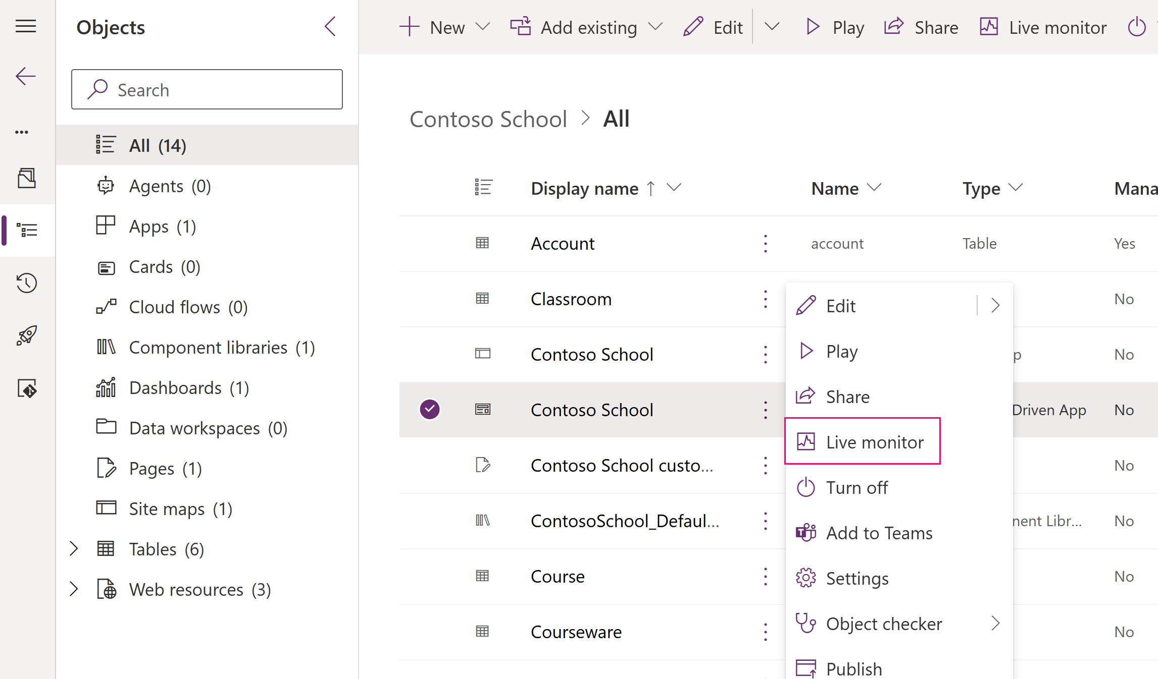Choose Turn off in the context menu

899,487
